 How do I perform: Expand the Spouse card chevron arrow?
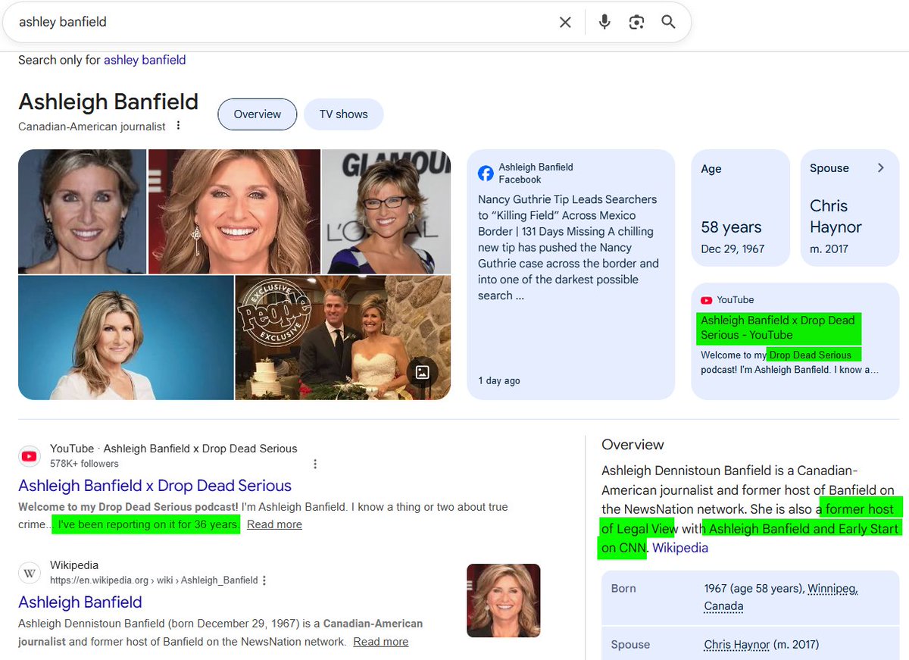pos(880,168)
